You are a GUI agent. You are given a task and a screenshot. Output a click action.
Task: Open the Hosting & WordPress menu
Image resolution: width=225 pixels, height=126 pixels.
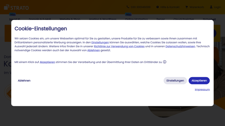[x=102, y=19]
